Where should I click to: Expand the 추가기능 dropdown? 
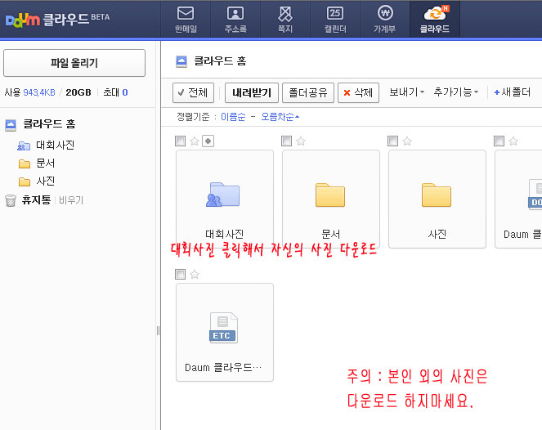click(456, 92)
